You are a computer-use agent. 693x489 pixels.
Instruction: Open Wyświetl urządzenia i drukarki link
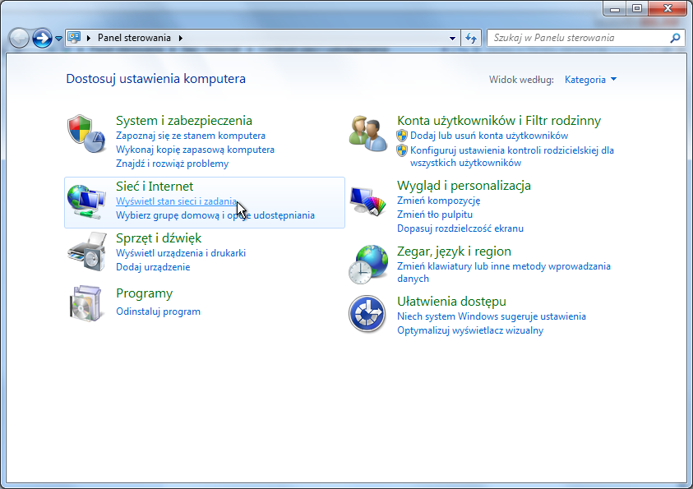[181, 253]
